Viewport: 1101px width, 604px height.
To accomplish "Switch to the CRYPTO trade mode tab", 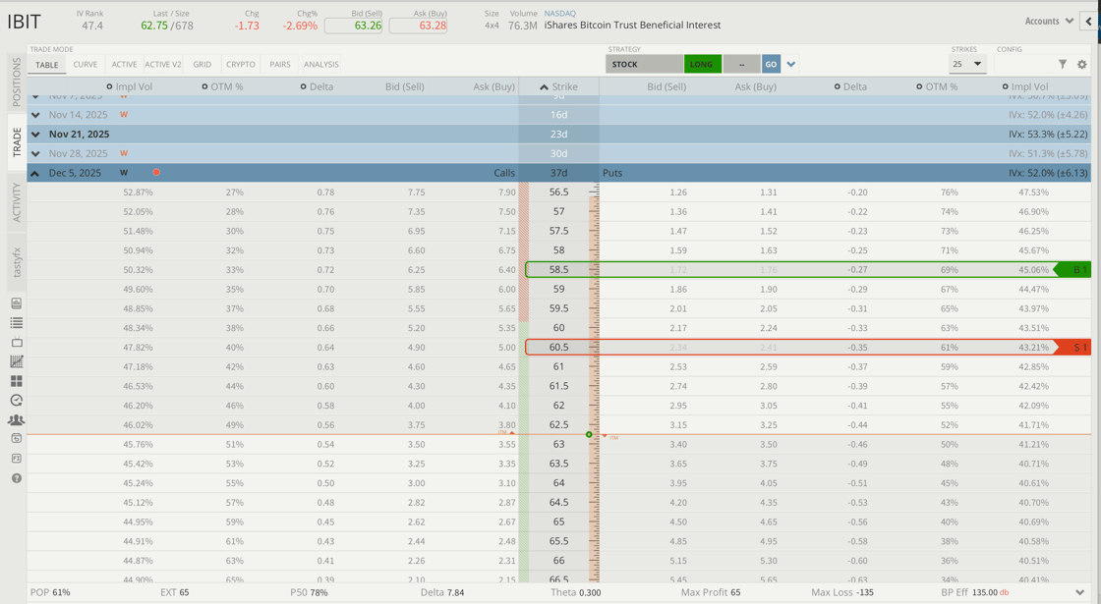I will pyautogui.click(x=241, y=65).
